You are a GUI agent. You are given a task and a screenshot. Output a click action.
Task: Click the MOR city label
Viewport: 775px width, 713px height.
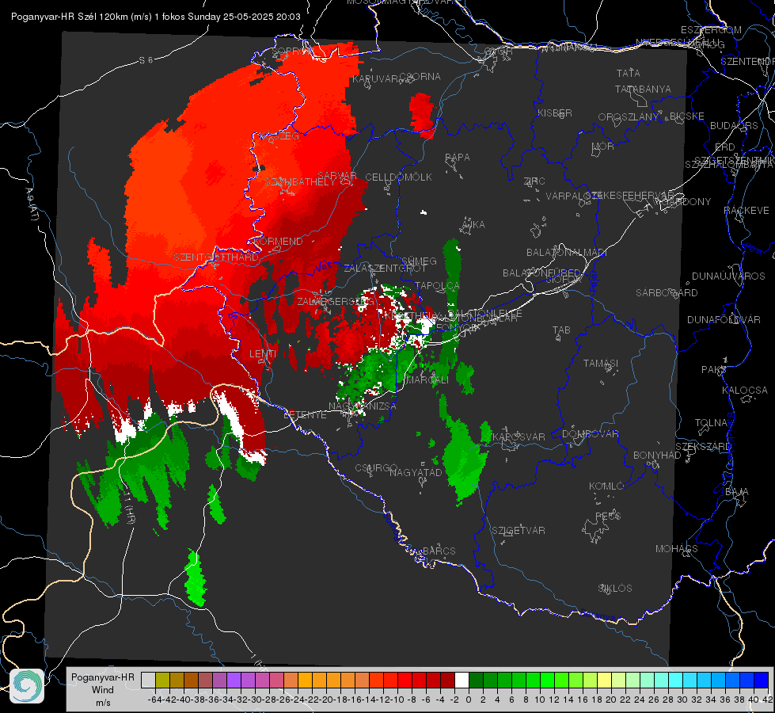click(x=602, y=147)
